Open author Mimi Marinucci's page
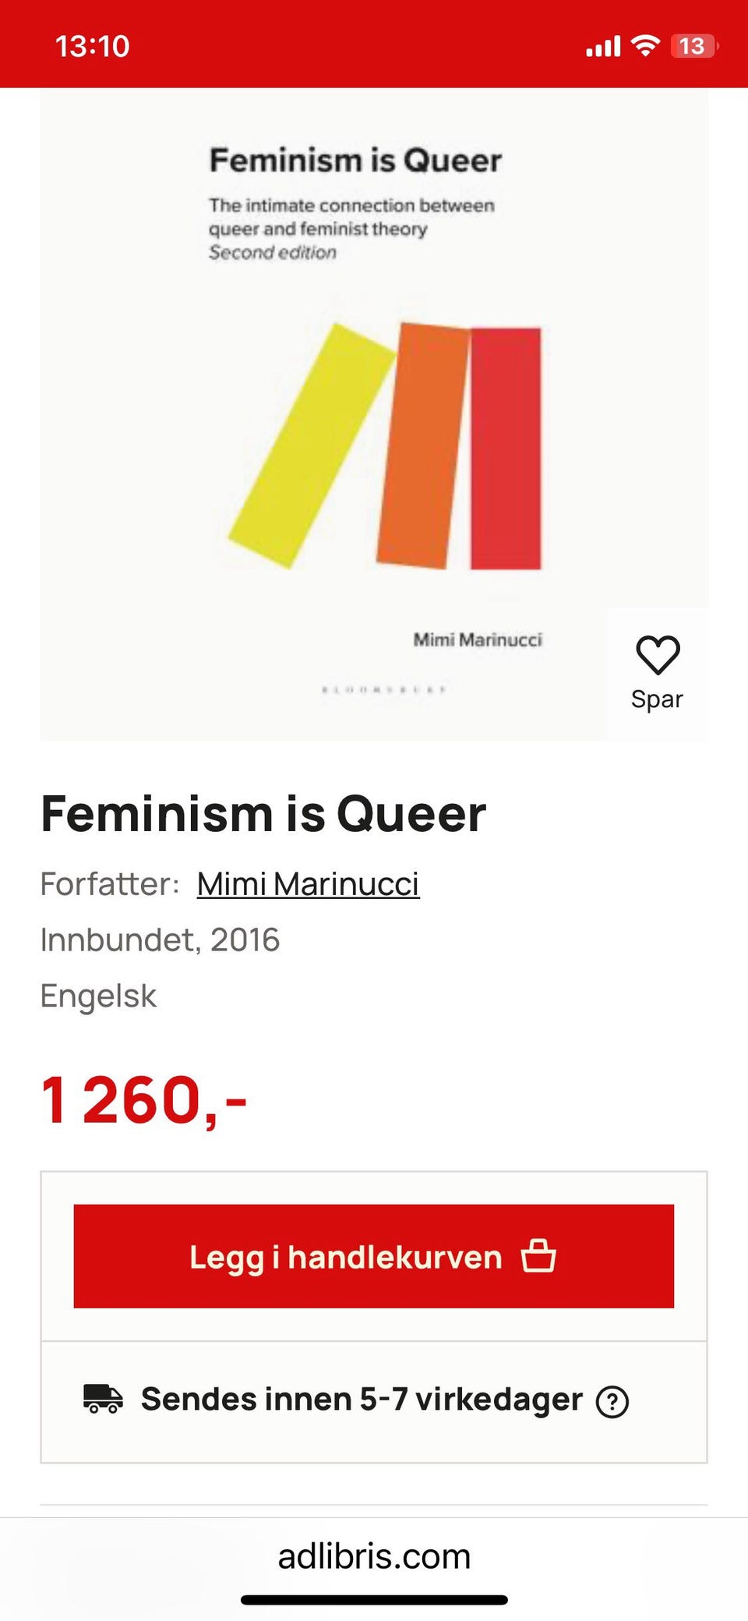Viewport: 748px width, 1621px height. coord(308,884)
